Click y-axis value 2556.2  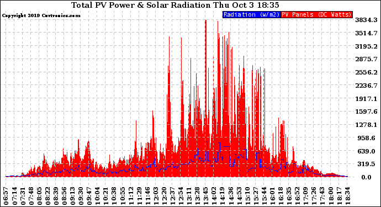click(366, 72)
